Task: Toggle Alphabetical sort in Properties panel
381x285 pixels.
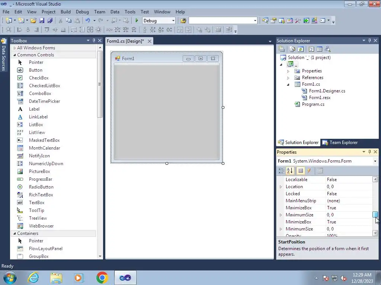Action: [x=289, y=171]
